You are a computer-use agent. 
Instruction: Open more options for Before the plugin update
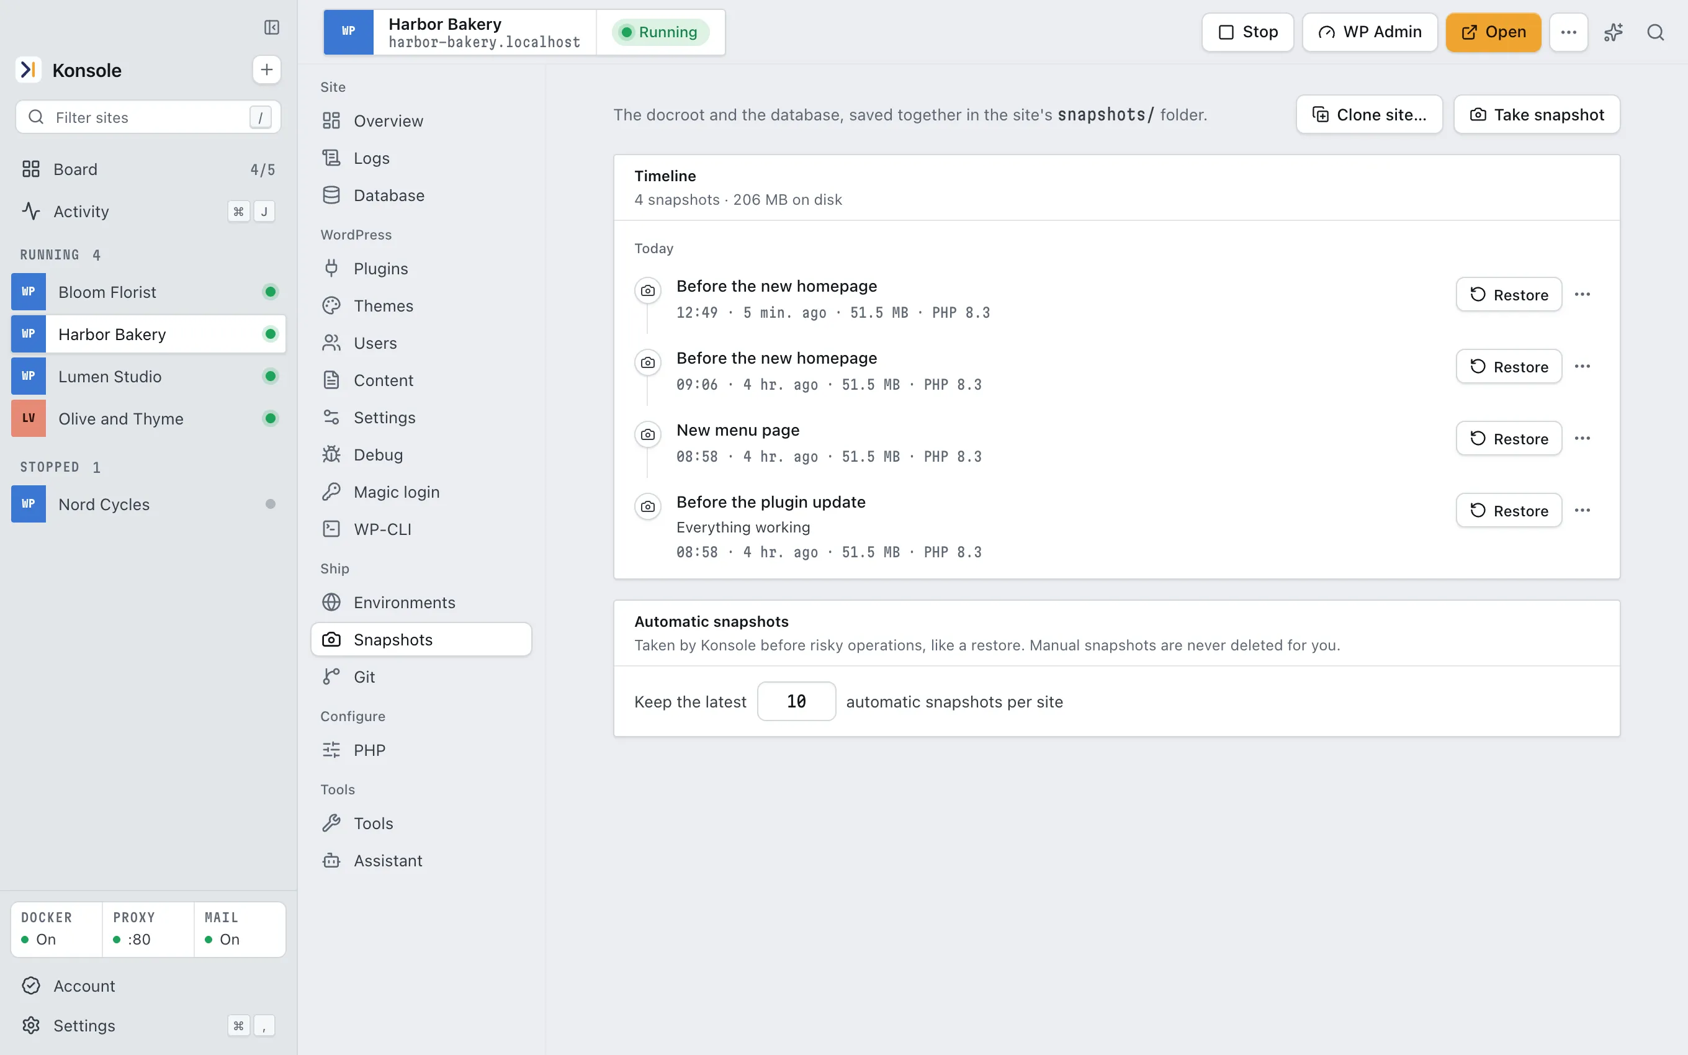click(1582, 510)
